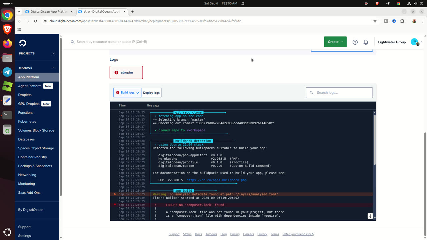Switch to Build logs tab
The width and height of the screenshot is (427, 240).
[x=127, y=93]
